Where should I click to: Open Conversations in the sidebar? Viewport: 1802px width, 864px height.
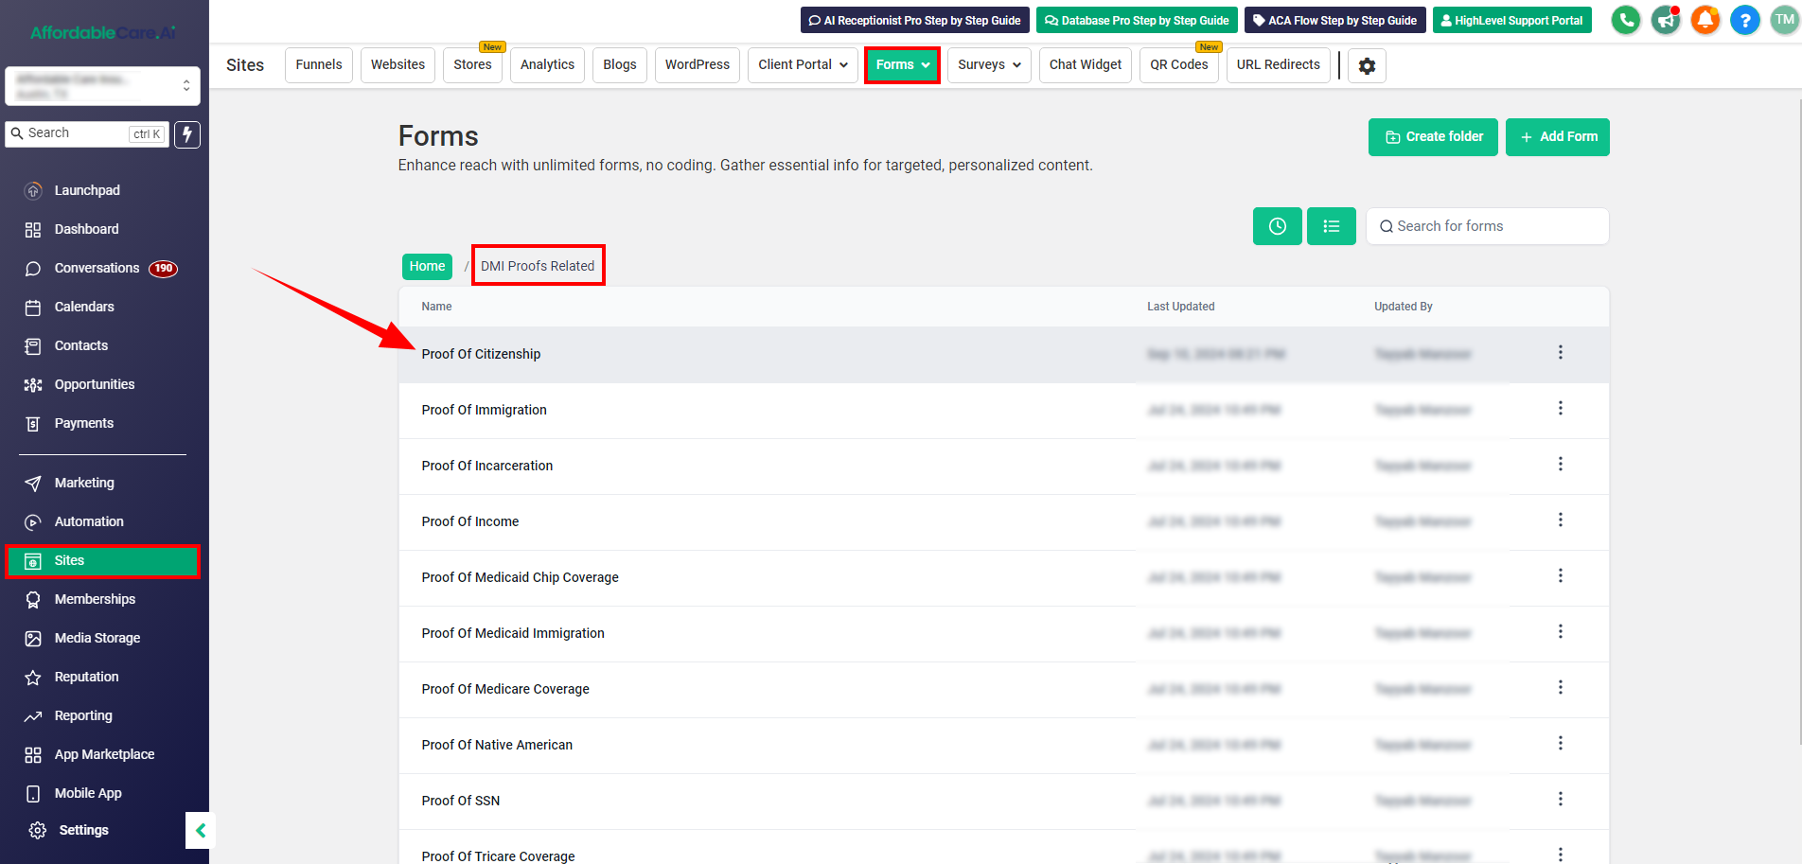(97, 268)
